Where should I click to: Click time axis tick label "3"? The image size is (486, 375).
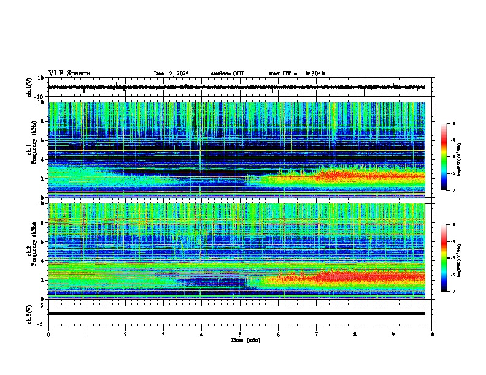pyautogui.click(x=163, y=335)
